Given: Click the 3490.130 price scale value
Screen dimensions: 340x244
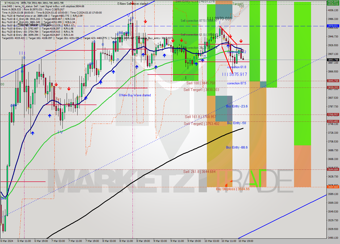Looking at the screenshot, I should point(333,238).
